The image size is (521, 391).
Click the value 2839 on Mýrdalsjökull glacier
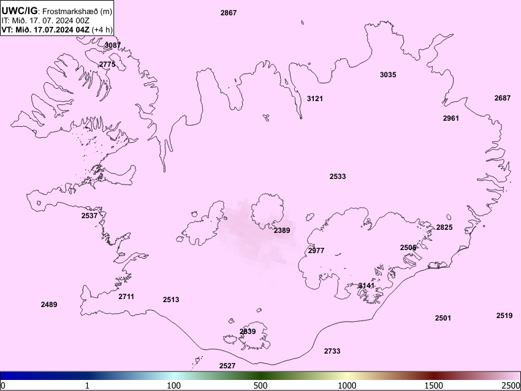point(248,332)
